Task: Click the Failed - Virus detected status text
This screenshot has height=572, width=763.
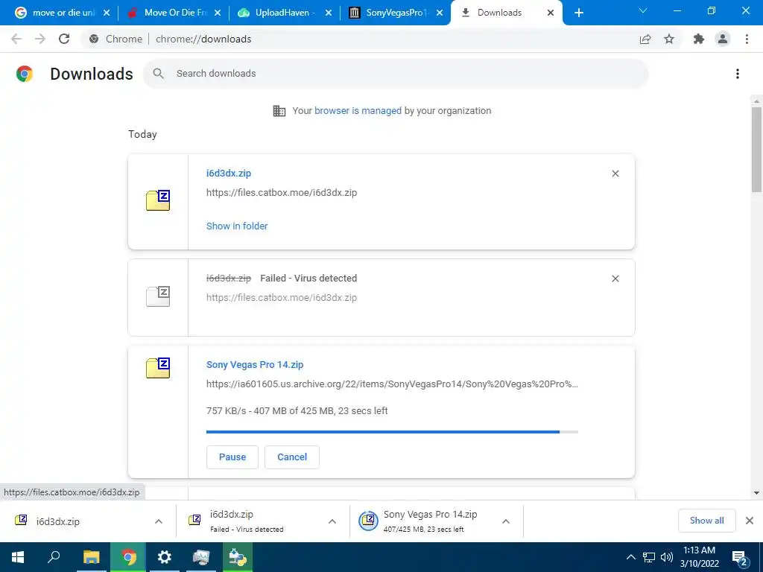Action: point(308,279)
